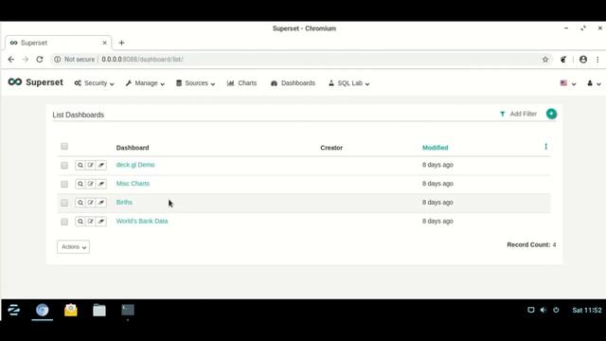Expand the Sources menu

tap(195, 83)
